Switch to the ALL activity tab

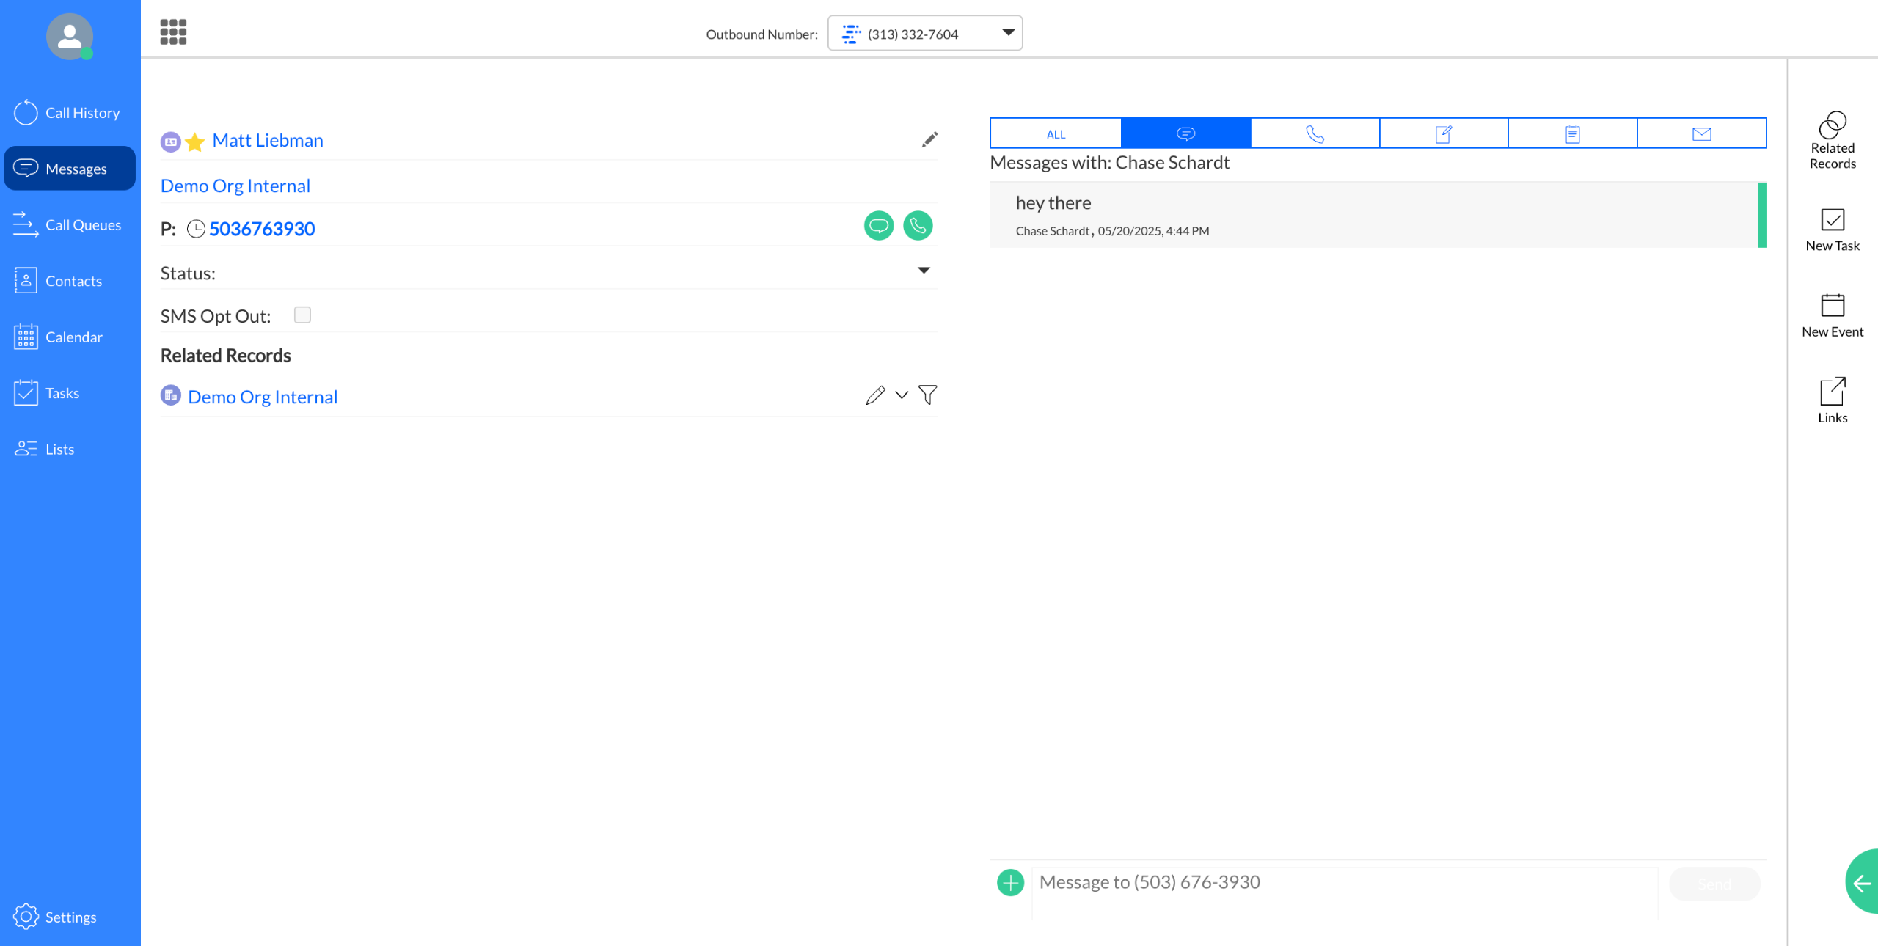(1055, 134)
